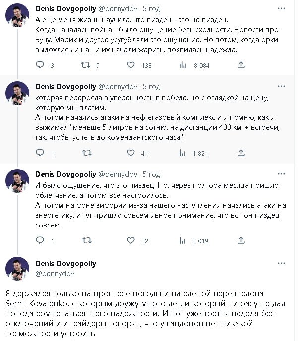
Task: Reply to tweet about нефтегазовый комплекс
Action: point(41,153)
